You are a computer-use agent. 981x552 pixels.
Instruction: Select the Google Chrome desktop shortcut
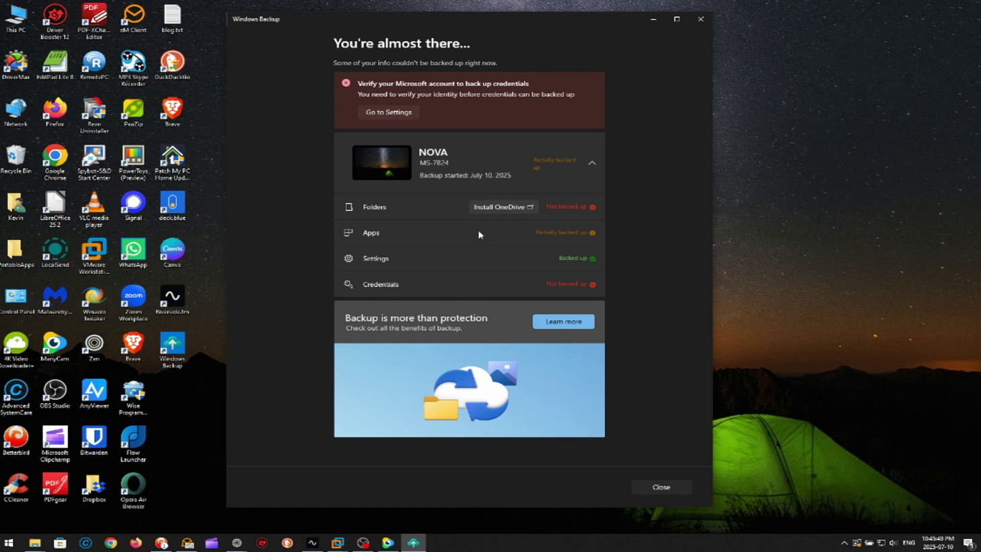pos(55,163)
